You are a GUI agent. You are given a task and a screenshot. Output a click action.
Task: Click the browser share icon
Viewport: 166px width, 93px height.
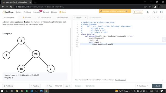[x=145, y=7]
